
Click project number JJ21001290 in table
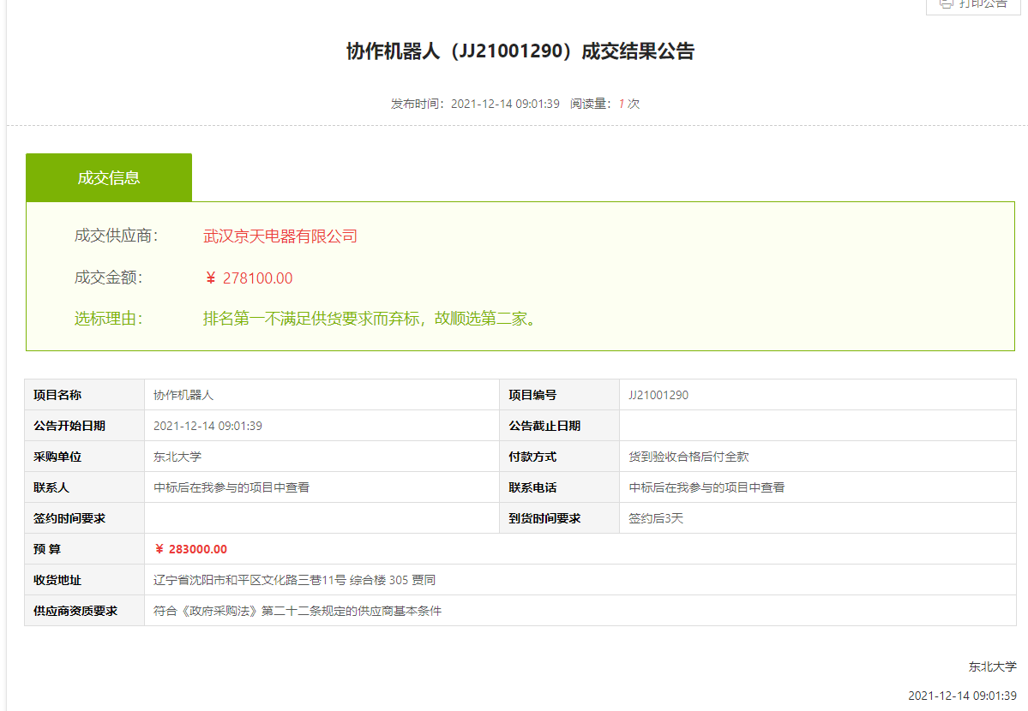point(658,395)
